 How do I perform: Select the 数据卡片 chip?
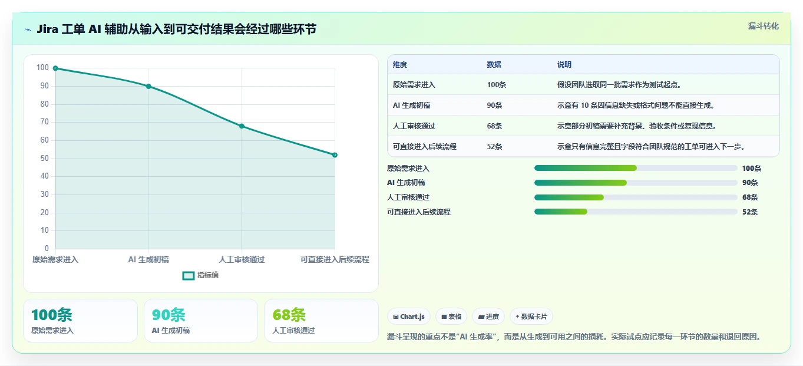[531, 316]
